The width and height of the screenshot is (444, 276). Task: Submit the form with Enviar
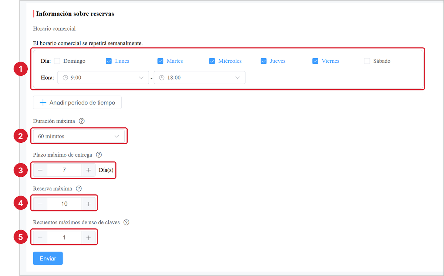pyautogui.click(x=48, y=258)
